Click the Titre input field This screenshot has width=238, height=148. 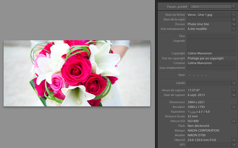tap(211, 36)
